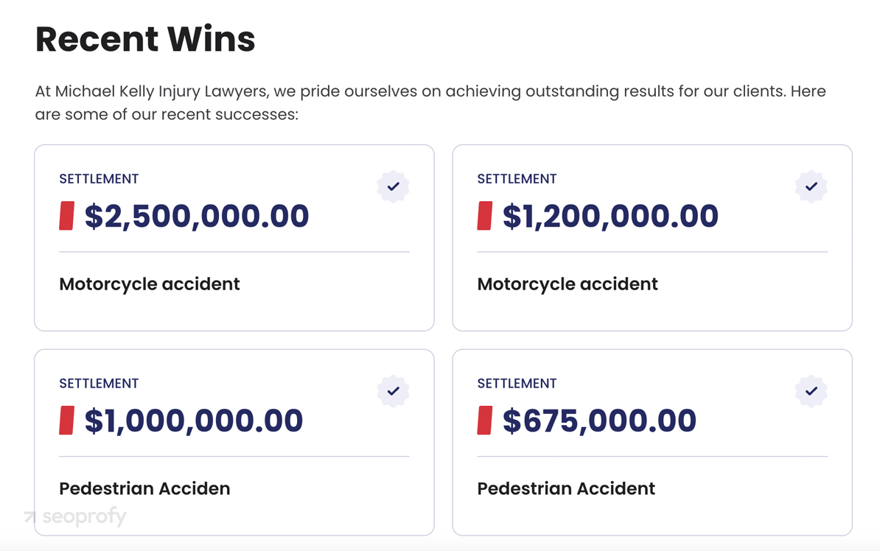This screenshot has width=880, height=551.
Task: Click red marker beside $1,000,000.00
Action: [67, 421]
